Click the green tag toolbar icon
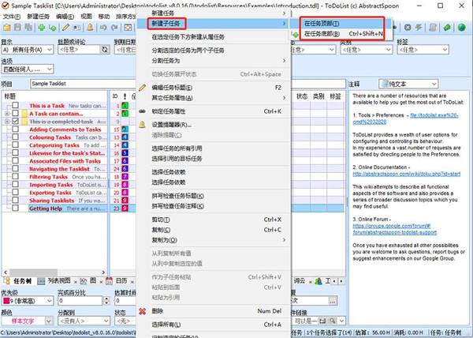473x338 pixels. [x=447, y=28]
